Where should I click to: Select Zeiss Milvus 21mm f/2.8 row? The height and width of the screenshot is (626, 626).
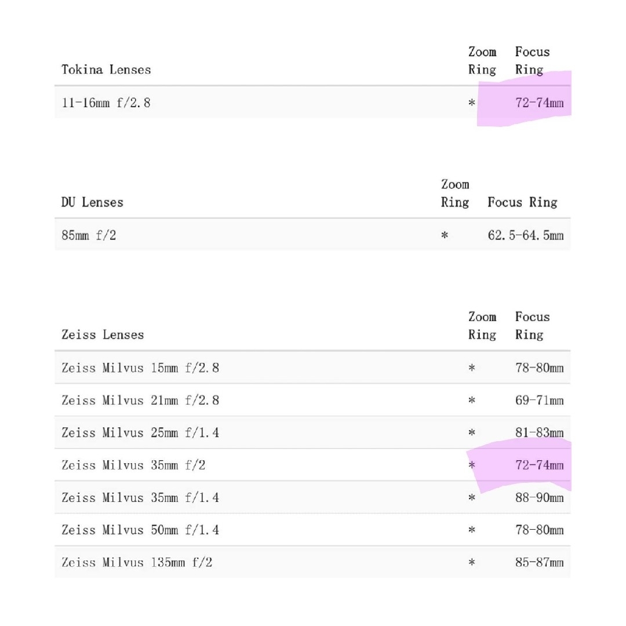[312, 400]
